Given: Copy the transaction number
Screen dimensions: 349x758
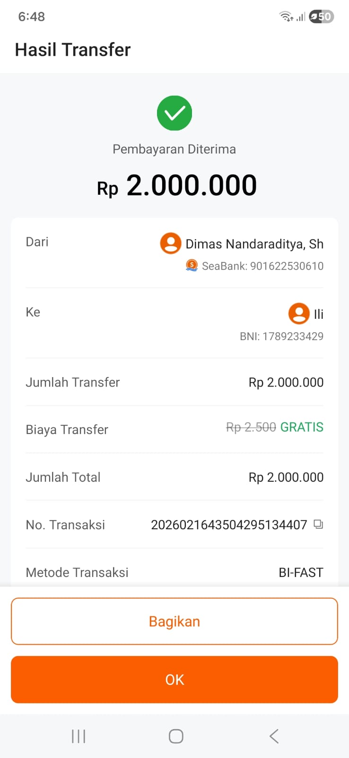Looking at the screenshot, I should pos(319,524).
